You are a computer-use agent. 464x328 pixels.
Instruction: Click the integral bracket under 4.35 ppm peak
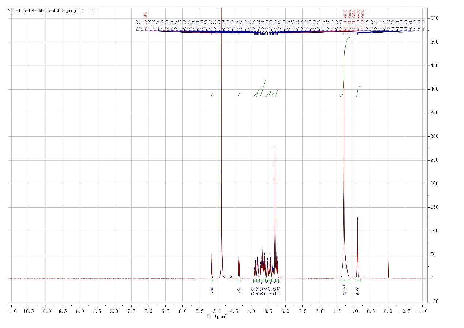239,281
